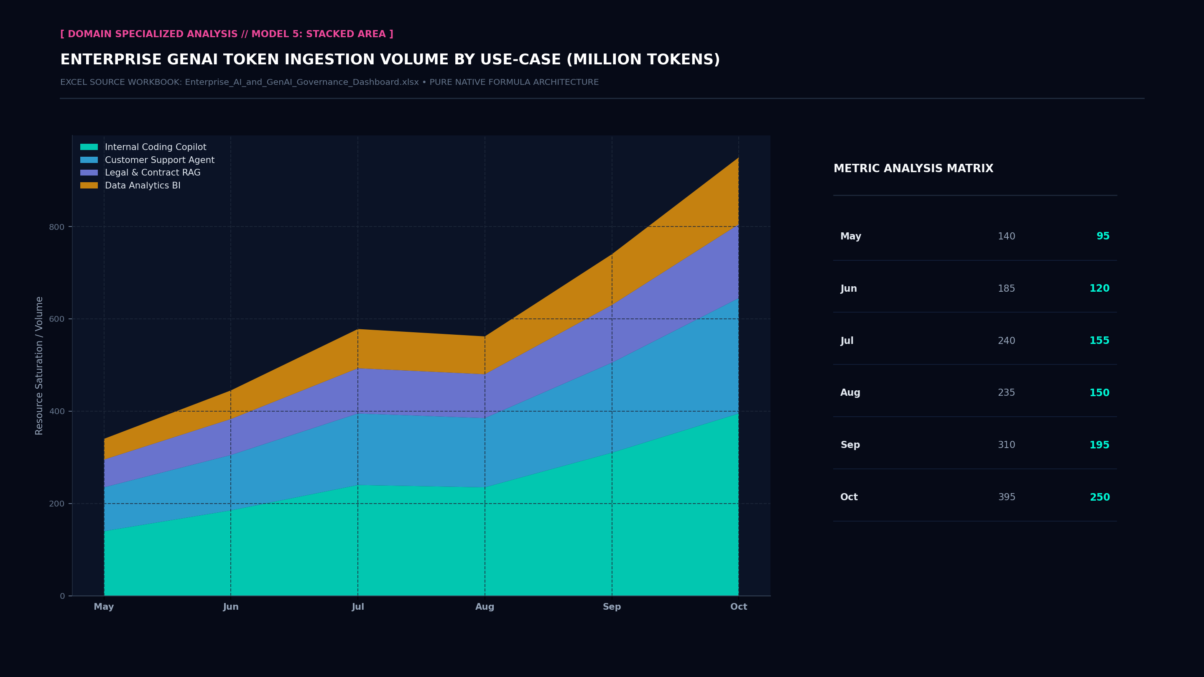This screenshot has height=677, width=1204.
Task: Click the Resource Saturation / Volume axis title
Action: pos(39,366)
